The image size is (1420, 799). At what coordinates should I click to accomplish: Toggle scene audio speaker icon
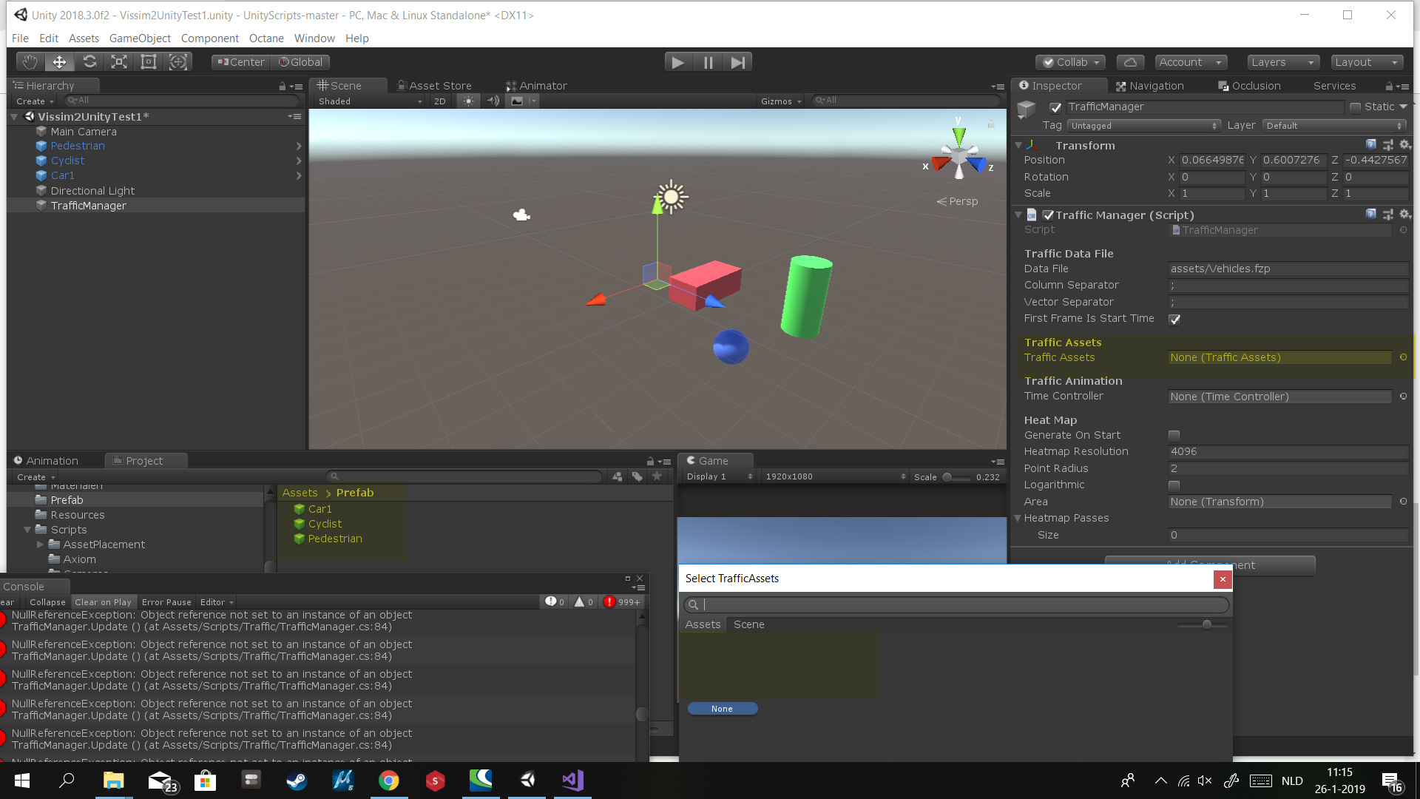(493, 101)
